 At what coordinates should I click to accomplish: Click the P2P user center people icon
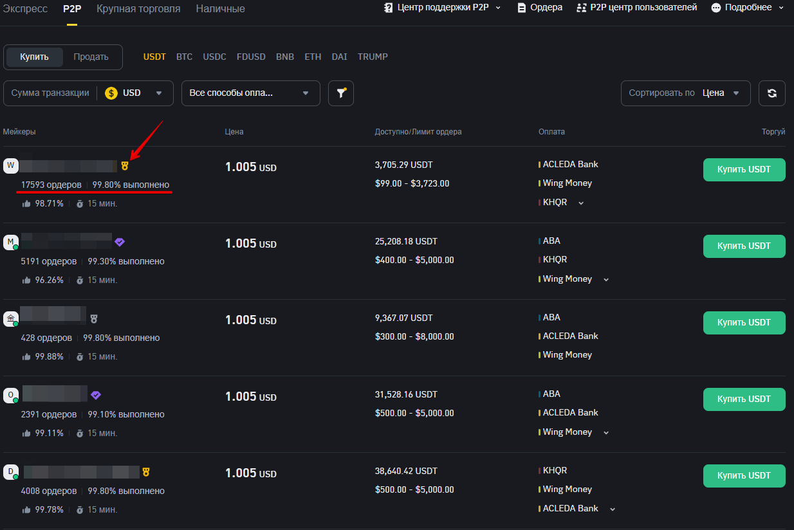pos(582,8)
